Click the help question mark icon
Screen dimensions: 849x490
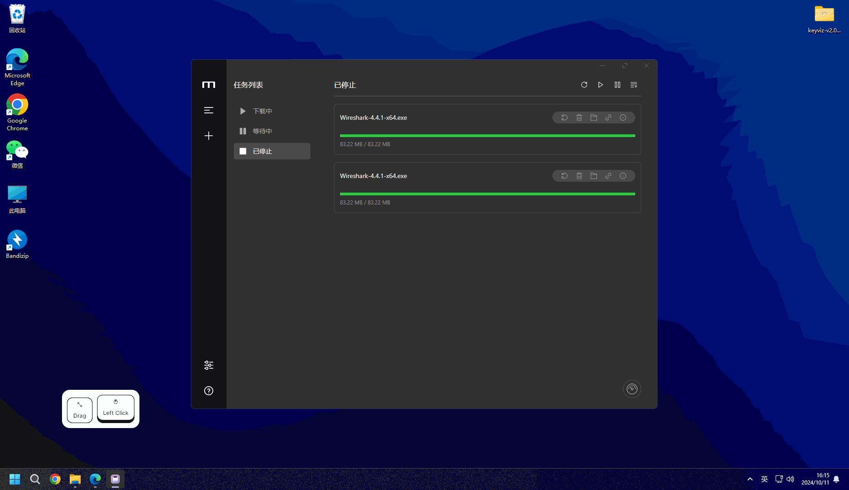click(x=209, y=391)
